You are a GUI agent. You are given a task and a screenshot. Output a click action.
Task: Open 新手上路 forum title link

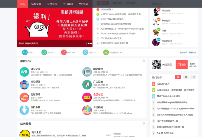pyautogui.click(x=36, y=132)
